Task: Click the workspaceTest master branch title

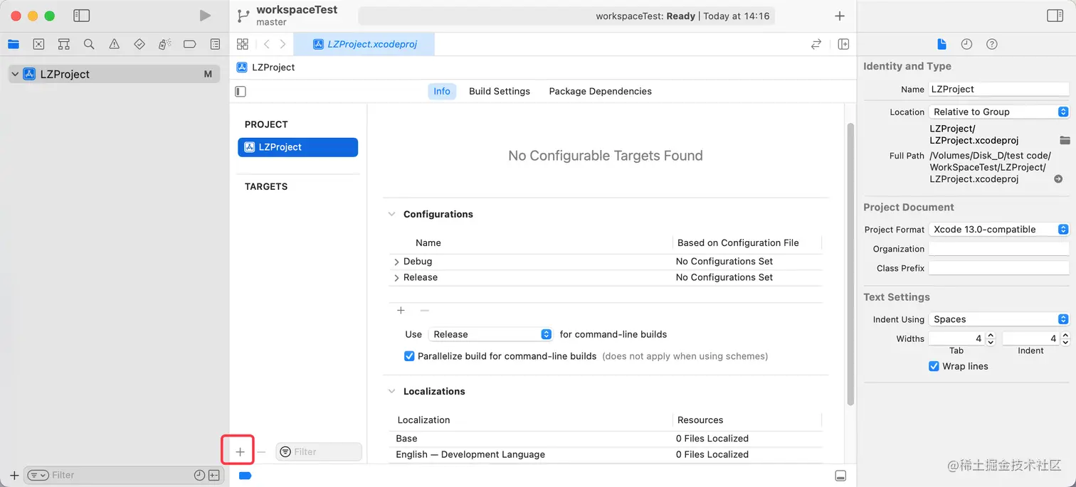Action: coord(297,16)
